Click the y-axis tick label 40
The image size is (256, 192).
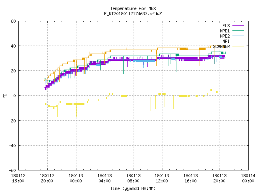[13, 46]
